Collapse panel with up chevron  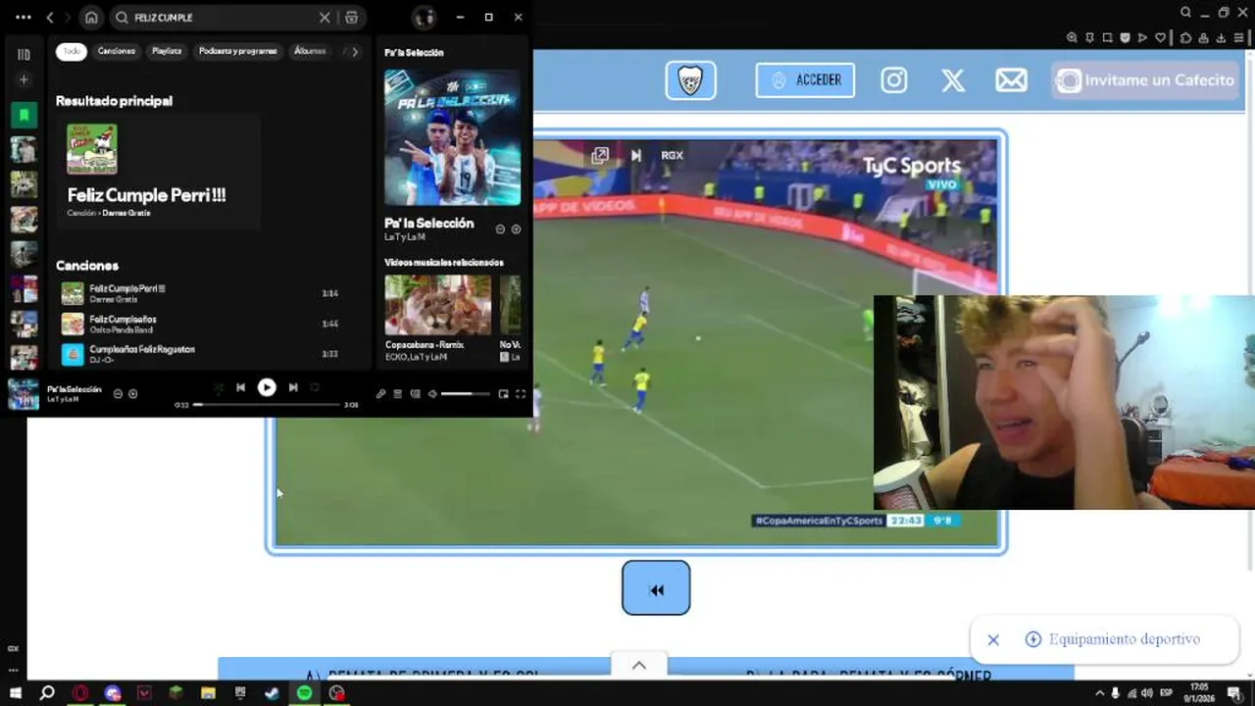pos(638,665)
